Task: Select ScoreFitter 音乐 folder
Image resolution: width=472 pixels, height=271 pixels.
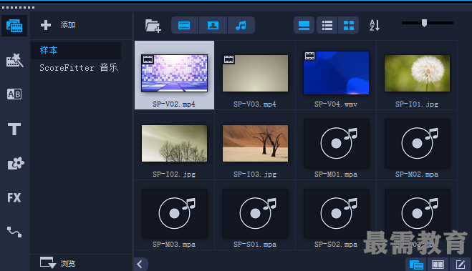Action: 79,68
